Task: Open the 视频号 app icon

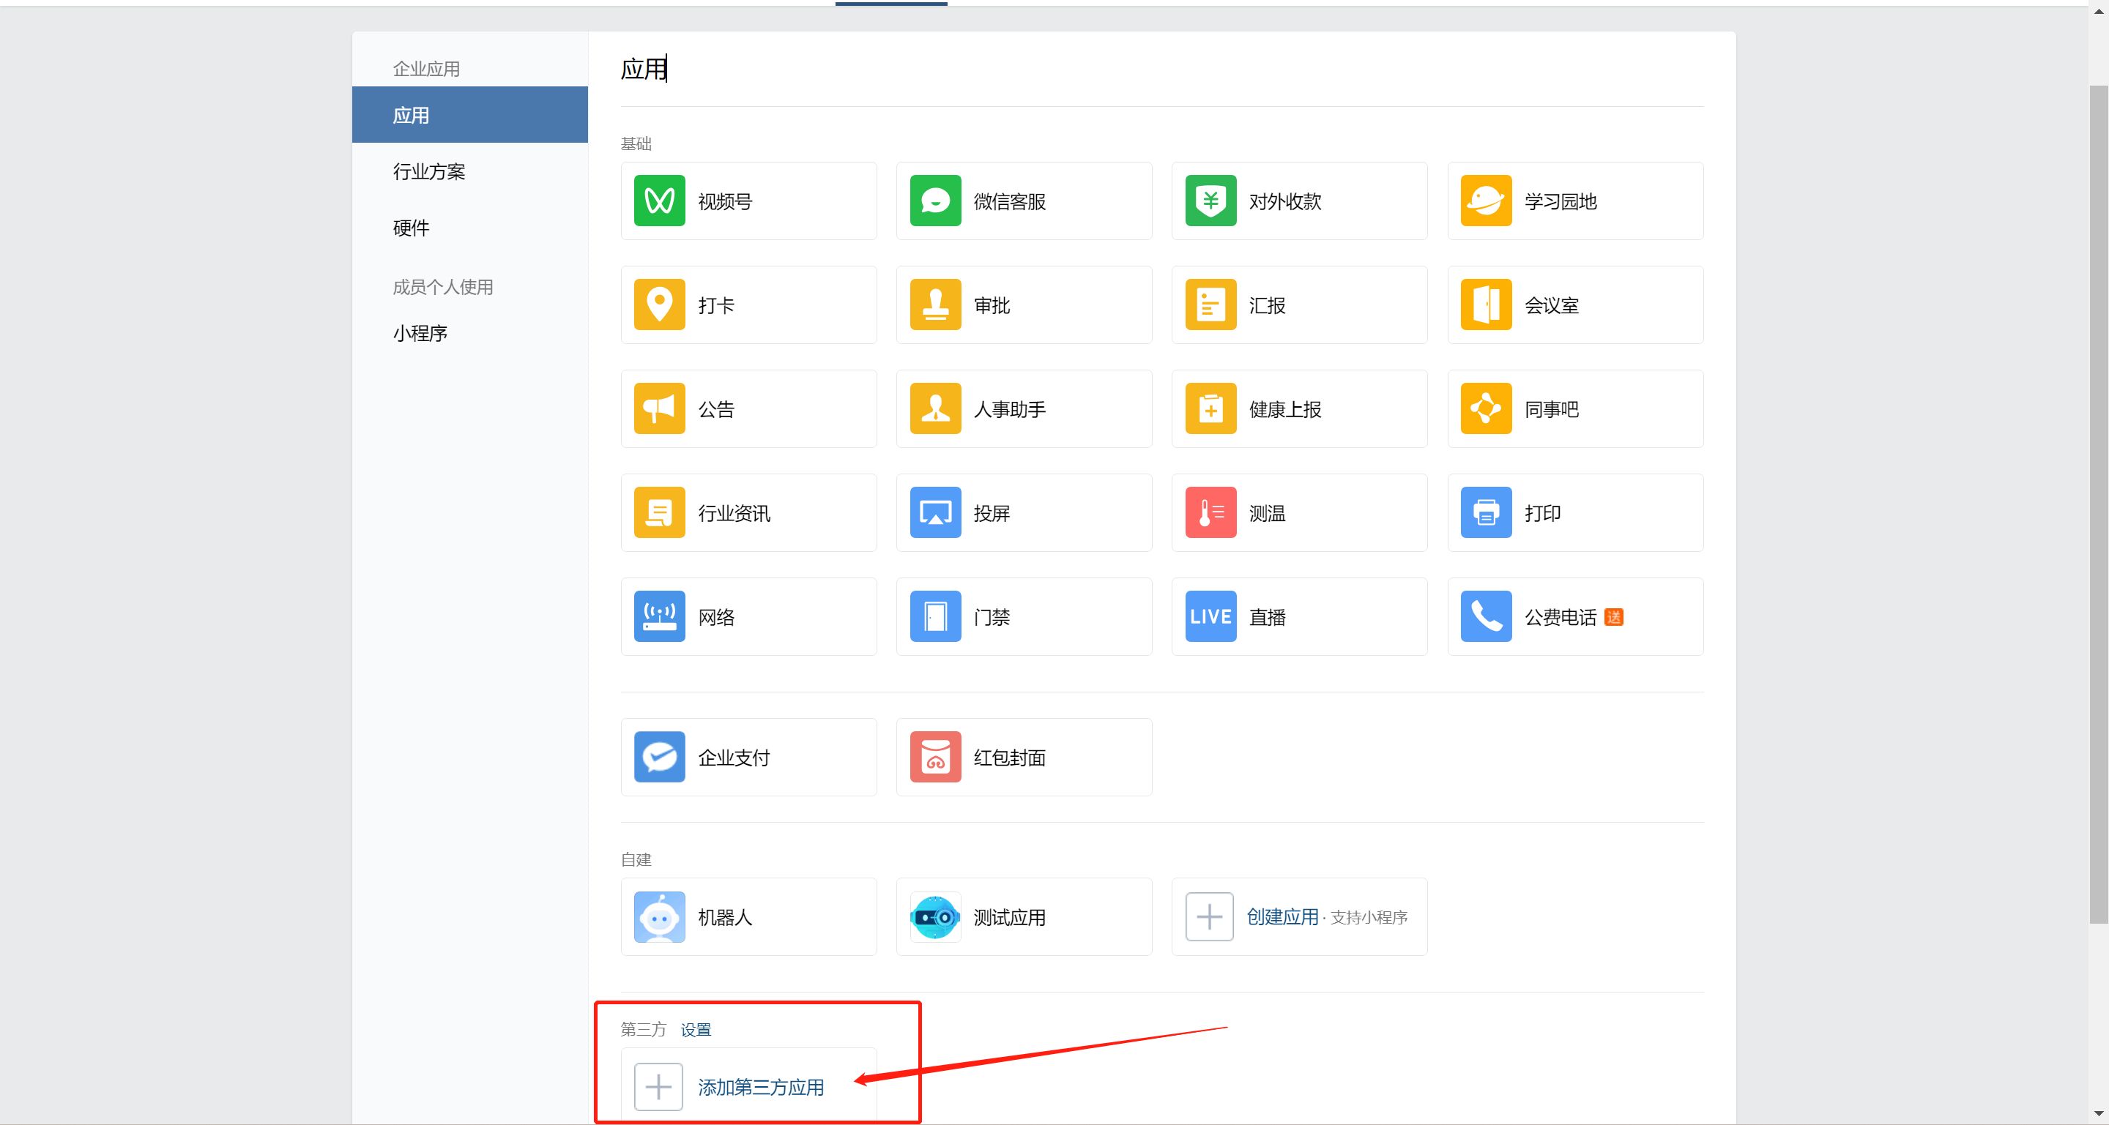Action: point(659,201)
